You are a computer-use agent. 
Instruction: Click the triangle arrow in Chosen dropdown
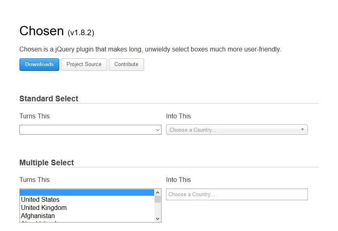[x=302, y=130]
